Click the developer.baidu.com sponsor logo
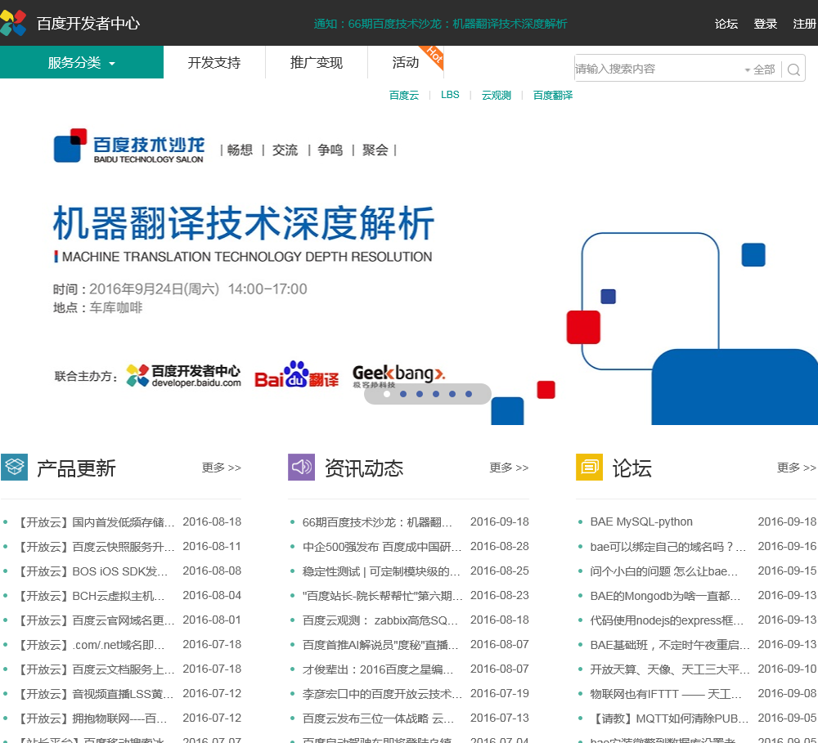Image resolution: width=818 pixels, height=743 pixels. pyautogui.click(x=183, y=375)
